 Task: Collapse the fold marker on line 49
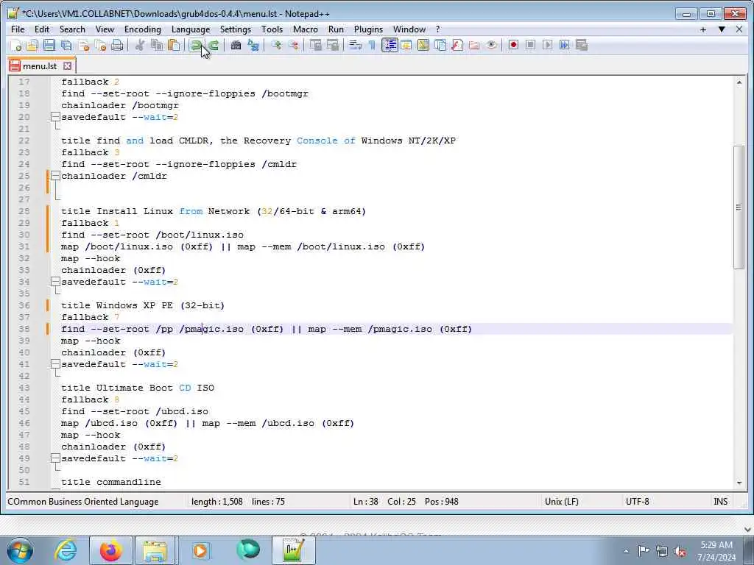coord(55,458)
